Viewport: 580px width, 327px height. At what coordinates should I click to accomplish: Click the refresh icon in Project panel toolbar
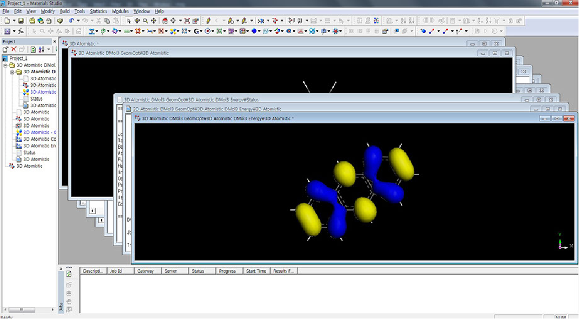(33, 49)
